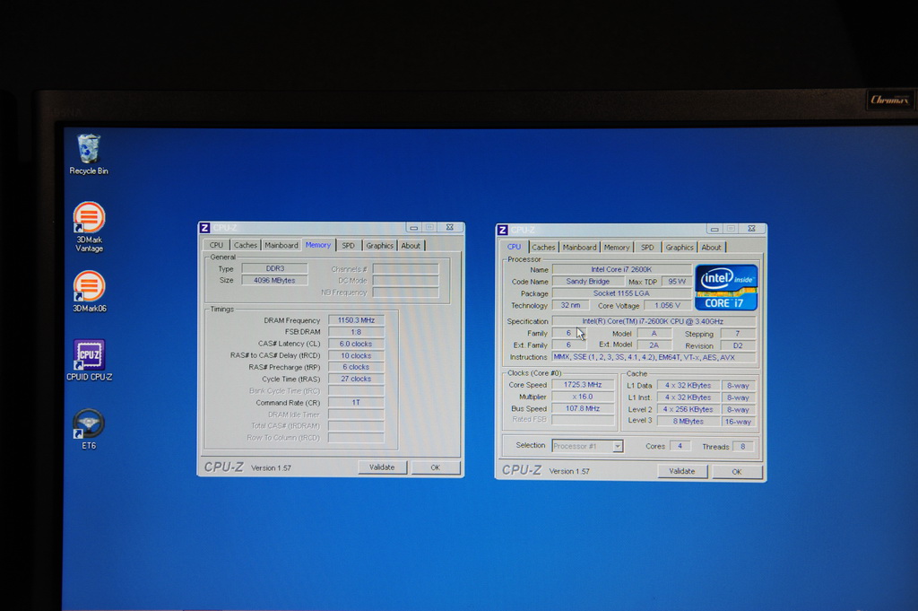Open Graphics tab in the CPU window
918x611 pixels.
click(680, 248)
